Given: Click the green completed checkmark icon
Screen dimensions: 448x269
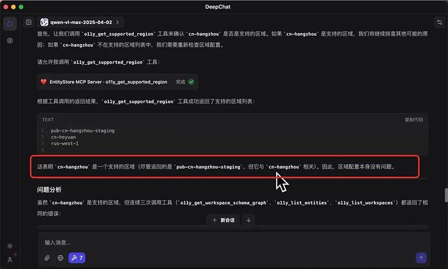Looking at the screenshot, I should (192, 82).
